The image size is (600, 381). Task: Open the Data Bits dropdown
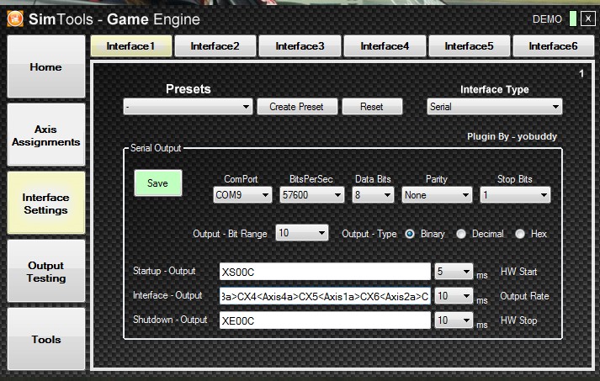(x=373, y=195)
